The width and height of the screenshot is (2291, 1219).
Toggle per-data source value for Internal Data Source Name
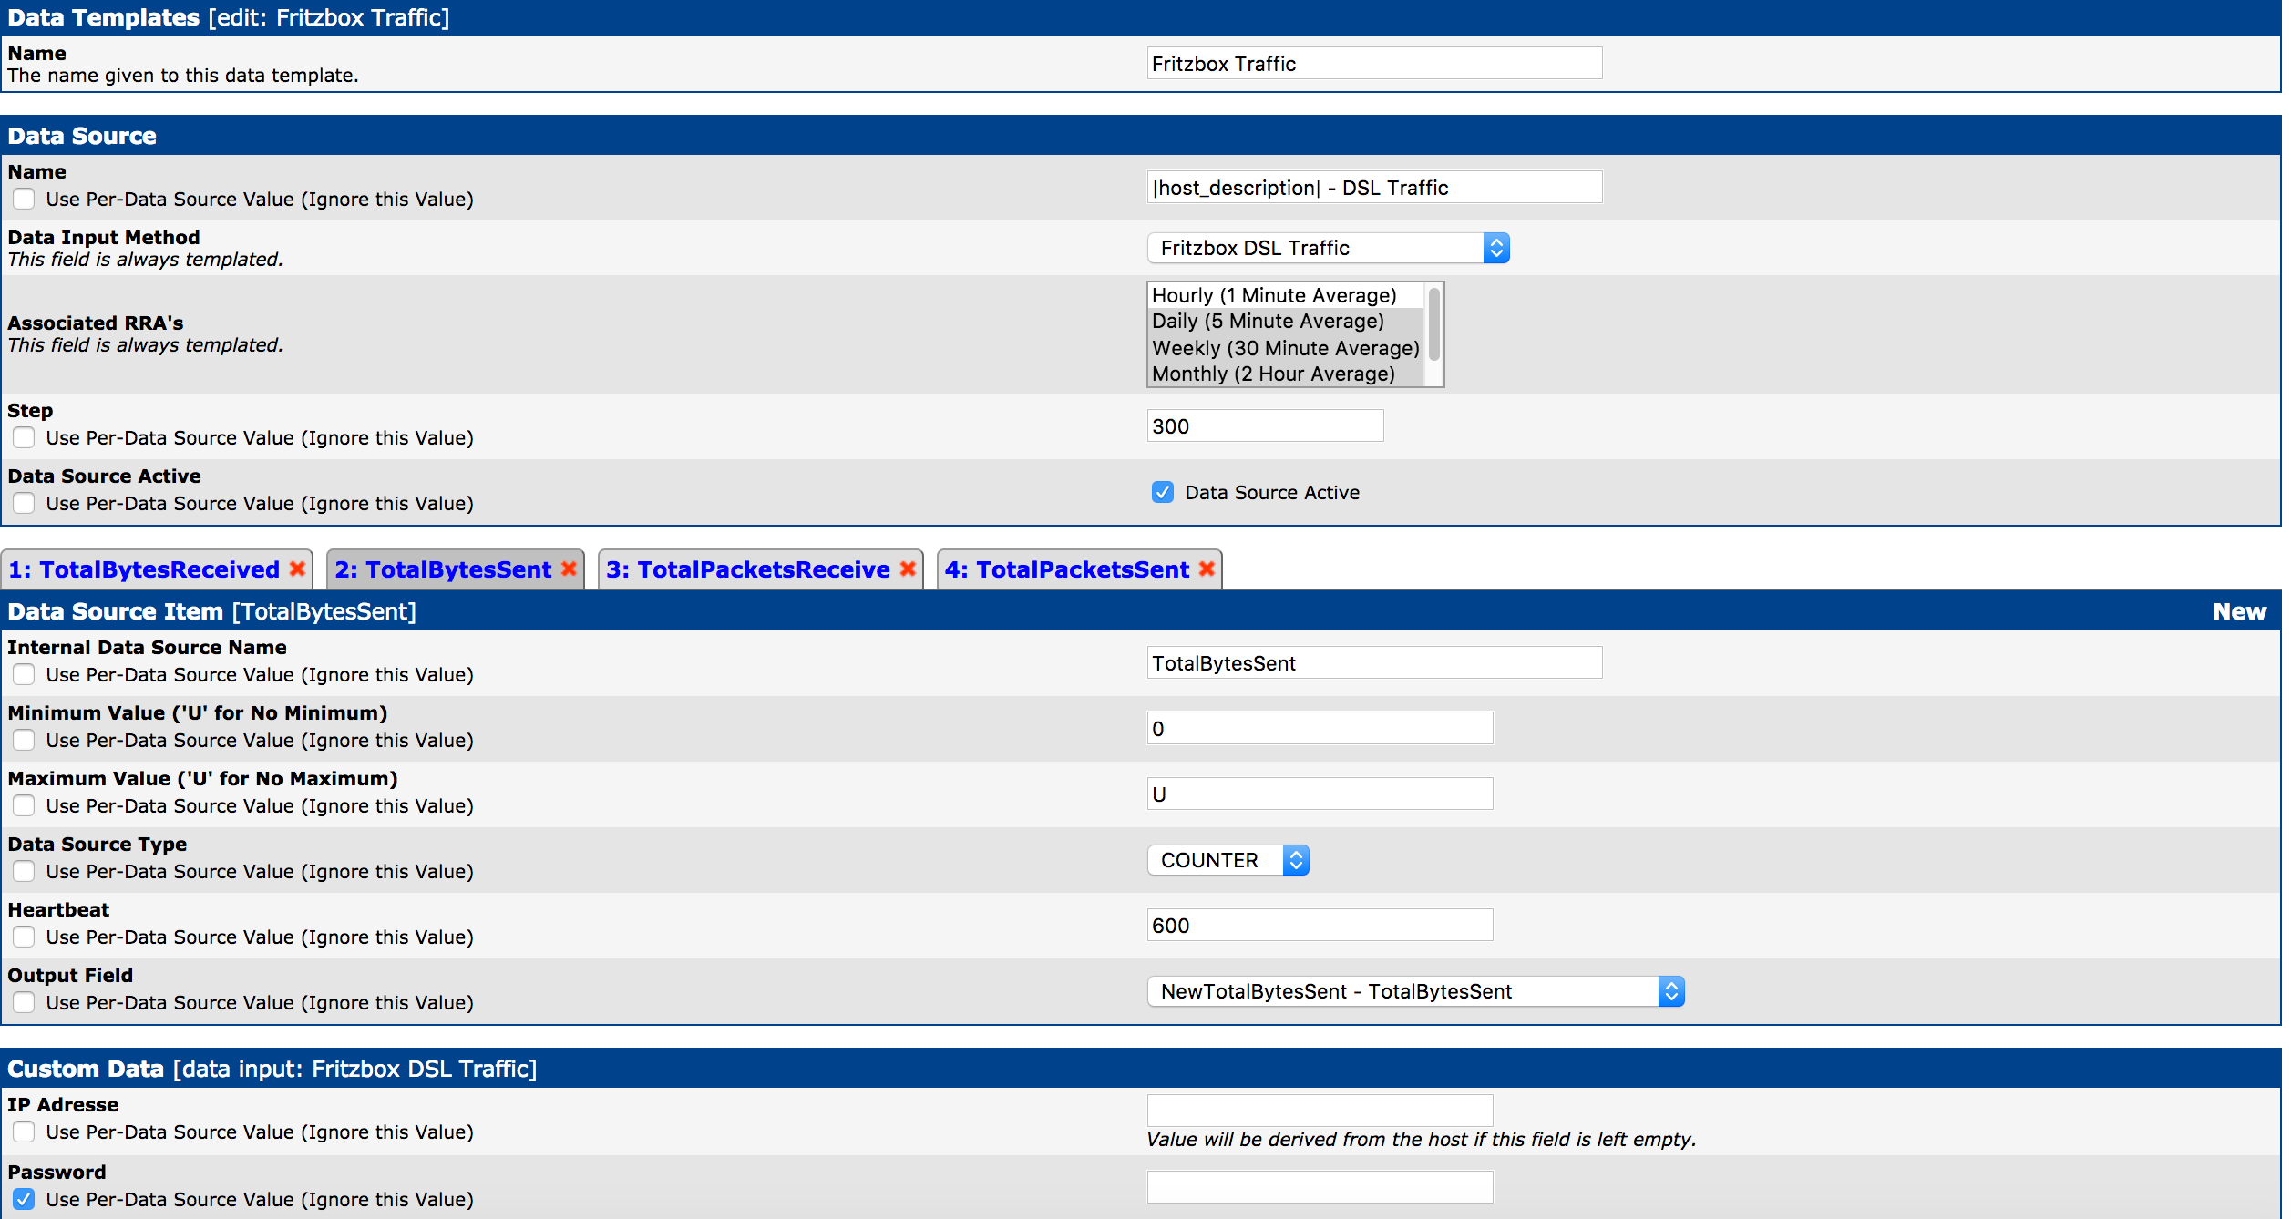[x=24, y=674]
